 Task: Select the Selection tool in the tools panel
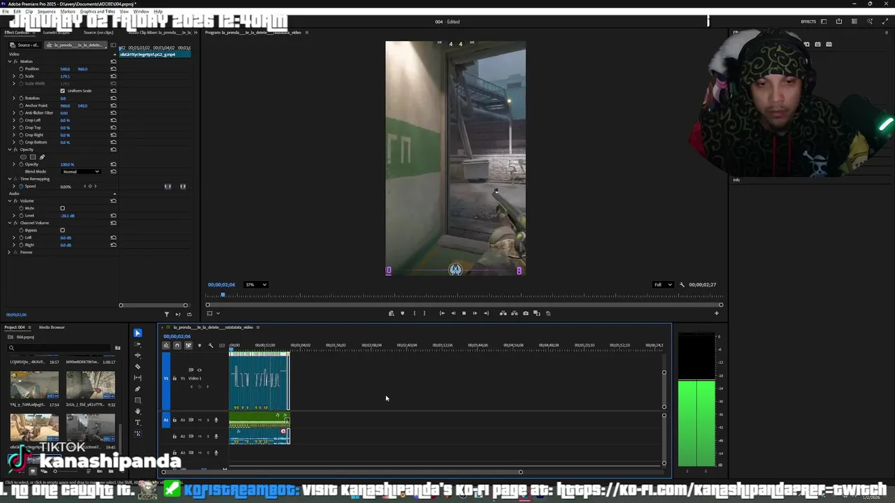138,333
